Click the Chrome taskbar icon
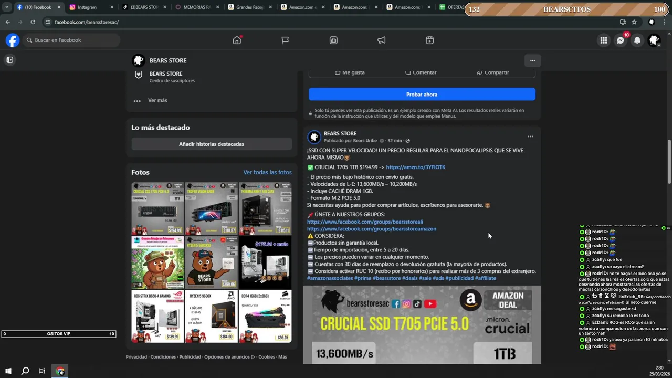 [60, 371]
